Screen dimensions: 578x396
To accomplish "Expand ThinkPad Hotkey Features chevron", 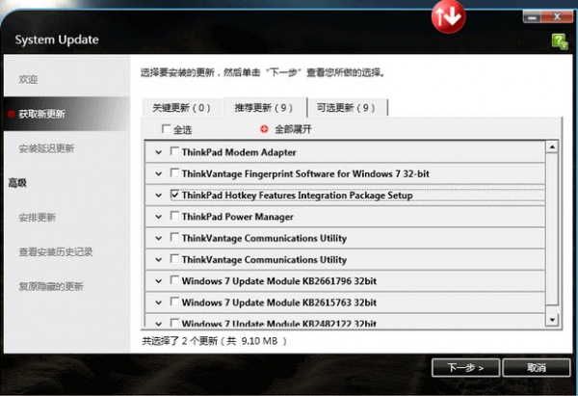I will (159, 195).
